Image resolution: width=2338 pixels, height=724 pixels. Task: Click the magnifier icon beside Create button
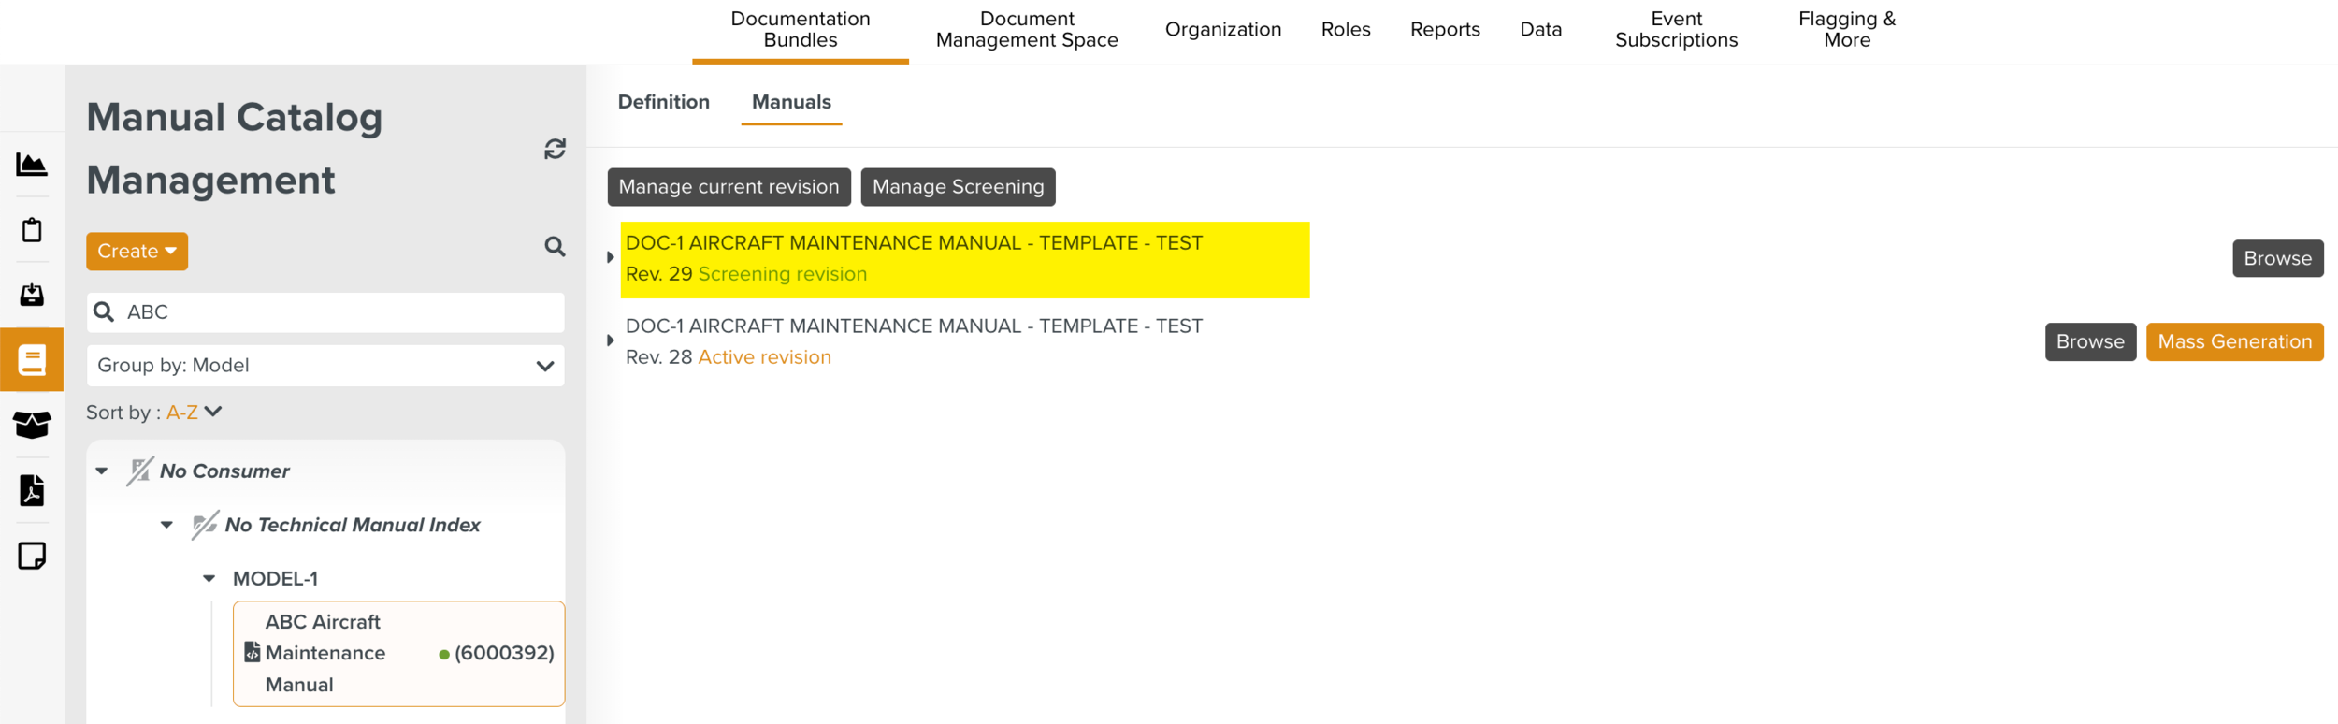click(x=555, y=247)
